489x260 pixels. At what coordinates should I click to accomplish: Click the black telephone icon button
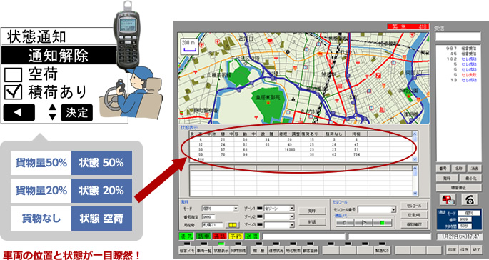pyautogui.click(x=469, y=199)
